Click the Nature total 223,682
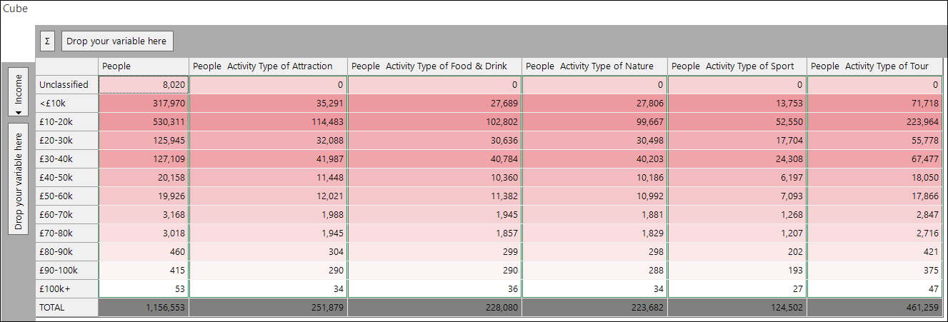 [x=595, y=307]
